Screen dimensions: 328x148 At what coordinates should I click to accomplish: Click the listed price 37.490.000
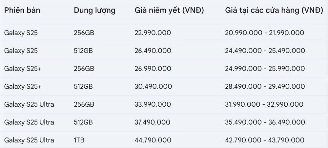click(153, 122)
